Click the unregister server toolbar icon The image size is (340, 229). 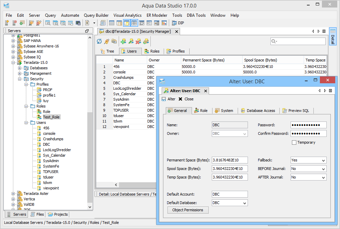click(14, 23)
